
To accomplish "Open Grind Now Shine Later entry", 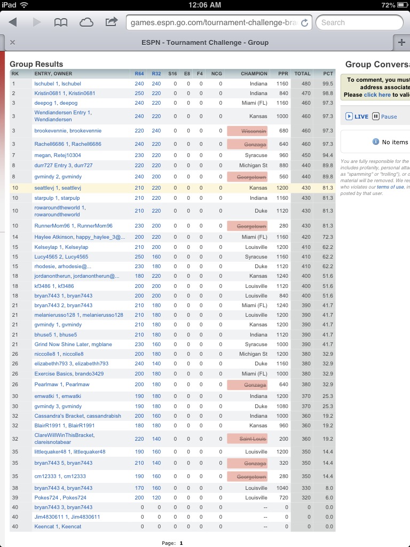I will 73,345.
